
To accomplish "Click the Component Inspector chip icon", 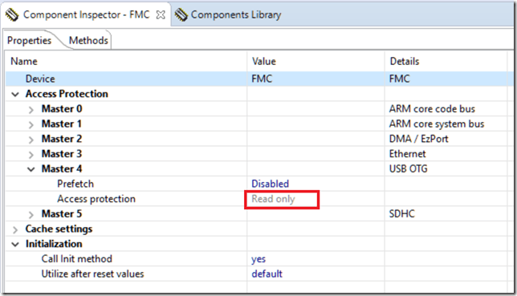I will [12, 14].
